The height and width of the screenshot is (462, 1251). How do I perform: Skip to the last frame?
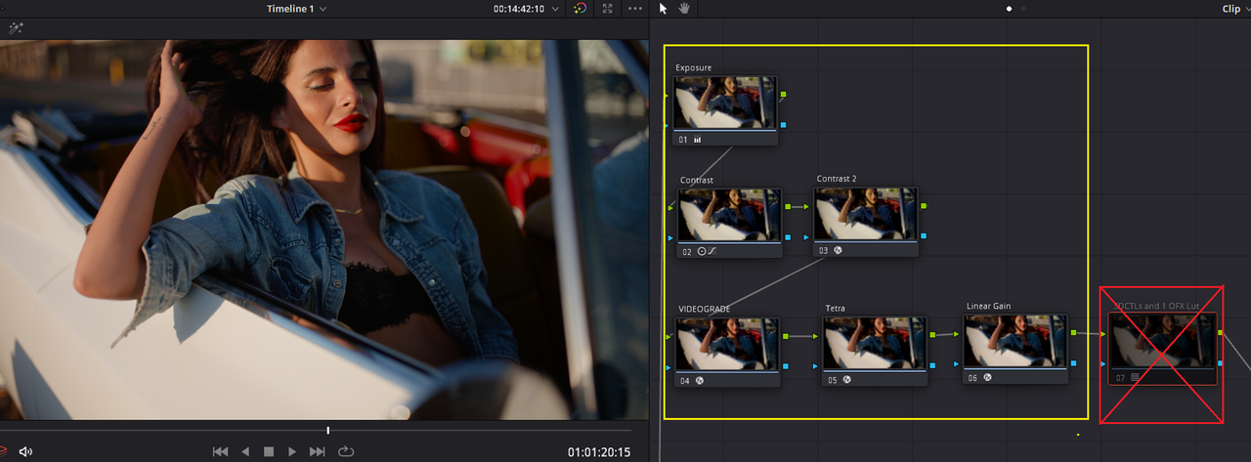click(317, 451)
